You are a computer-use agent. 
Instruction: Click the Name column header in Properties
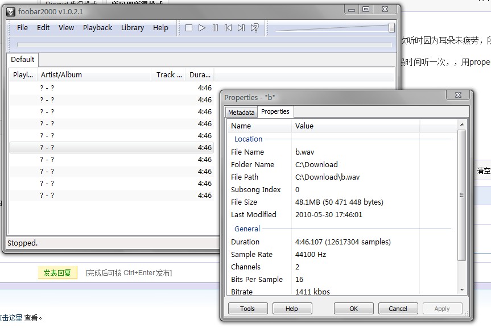click(x=259, y=126)
